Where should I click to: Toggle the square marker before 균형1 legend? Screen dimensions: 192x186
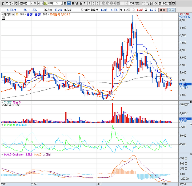(25, 15)
